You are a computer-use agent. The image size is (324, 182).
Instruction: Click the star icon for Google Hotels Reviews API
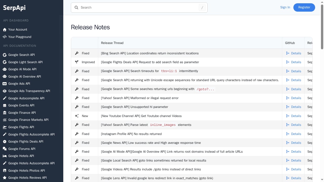point(5,178)
